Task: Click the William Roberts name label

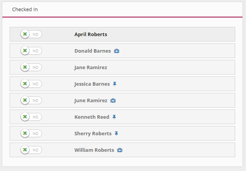Action: 94,150
